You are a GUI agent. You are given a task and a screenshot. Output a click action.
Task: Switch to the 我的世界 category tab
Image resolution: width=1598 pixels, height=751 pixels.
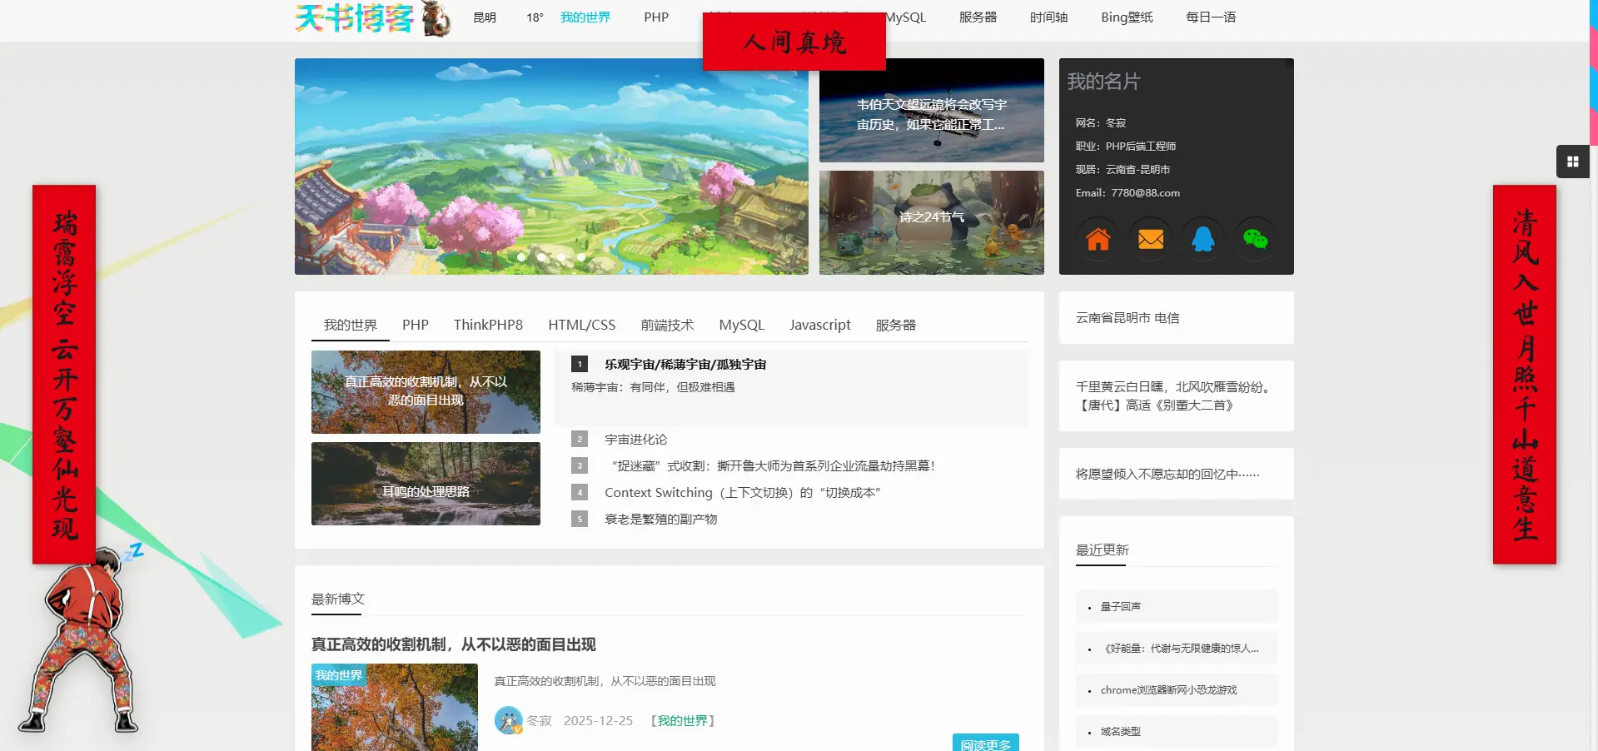point(351,325)
